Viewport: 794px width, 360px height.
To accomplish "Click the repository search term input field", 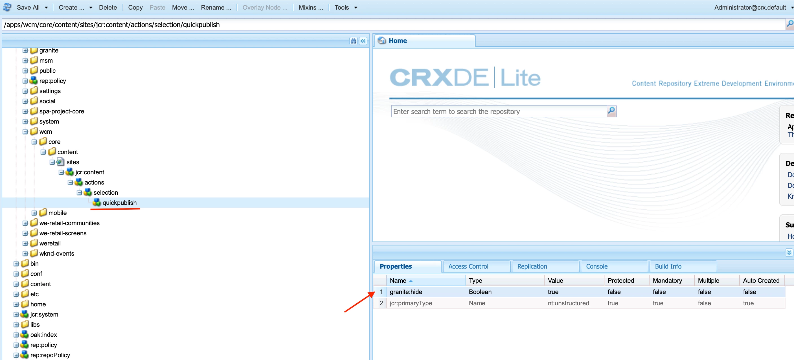I will (498, 111).
